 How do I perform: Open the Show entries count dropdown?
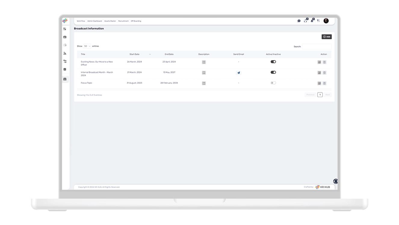click(x=87, y=46)
